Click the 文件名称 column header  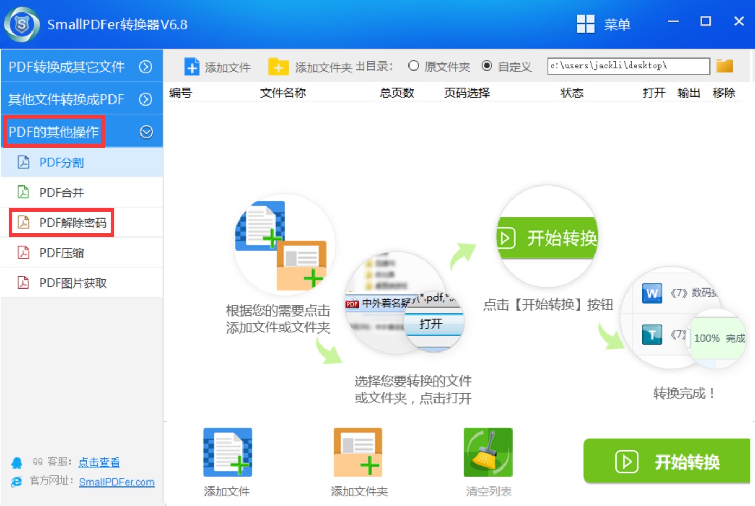[x=283, y=93]
